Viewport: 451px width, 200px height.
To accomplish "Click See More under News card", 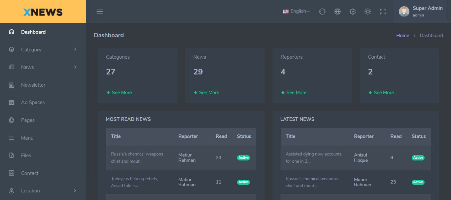I will tap(206, 93).
